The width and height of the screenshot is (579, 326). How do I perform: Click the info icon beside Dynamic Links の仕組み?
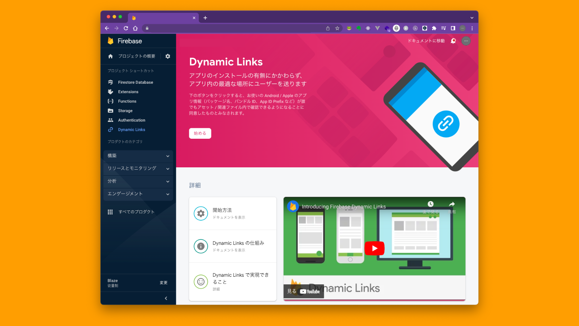[201, 246]
